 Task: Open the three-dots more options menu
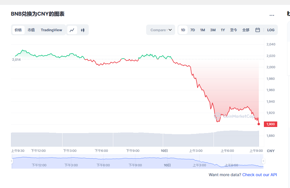click(272, 15)
